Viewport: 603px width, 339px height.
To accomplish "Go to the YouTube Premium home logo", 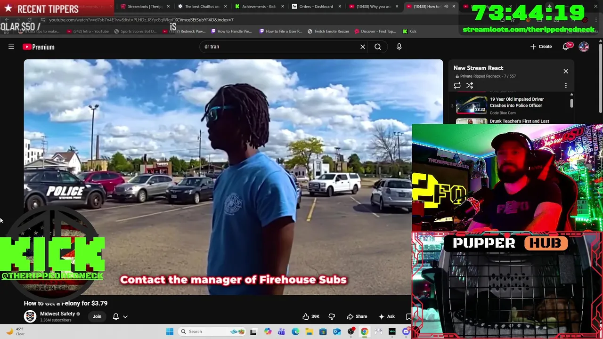I will click(x=39, y=47).
